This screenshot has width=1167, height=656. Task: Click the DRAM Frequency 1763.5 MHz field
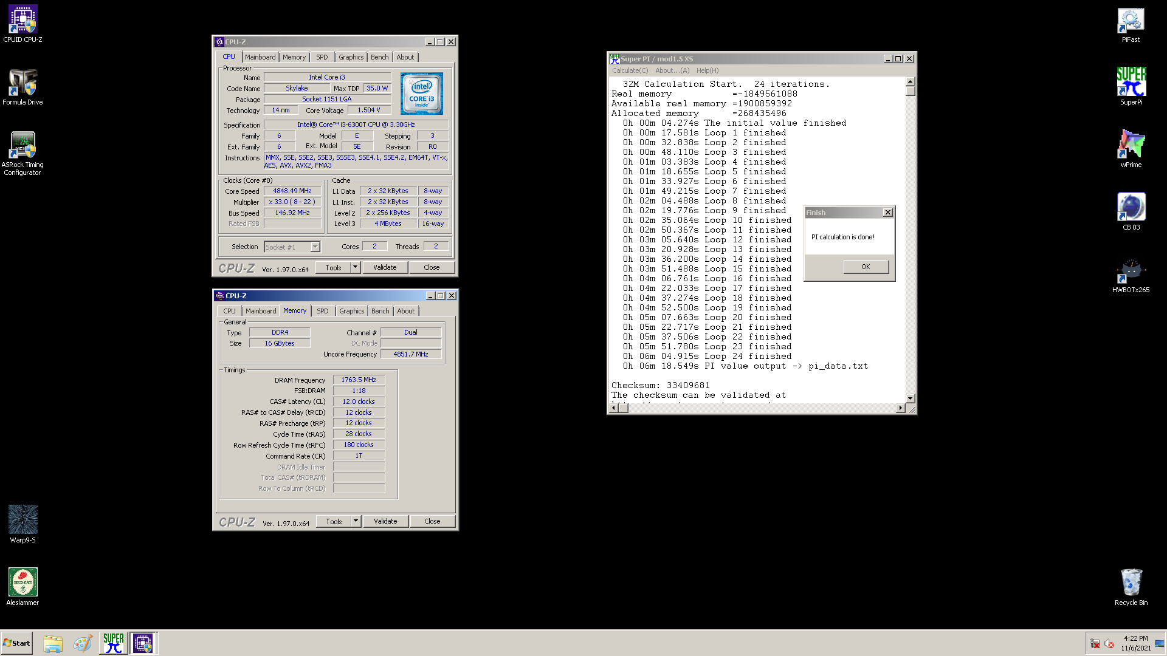pyautogui.click(x=359, y=380)
